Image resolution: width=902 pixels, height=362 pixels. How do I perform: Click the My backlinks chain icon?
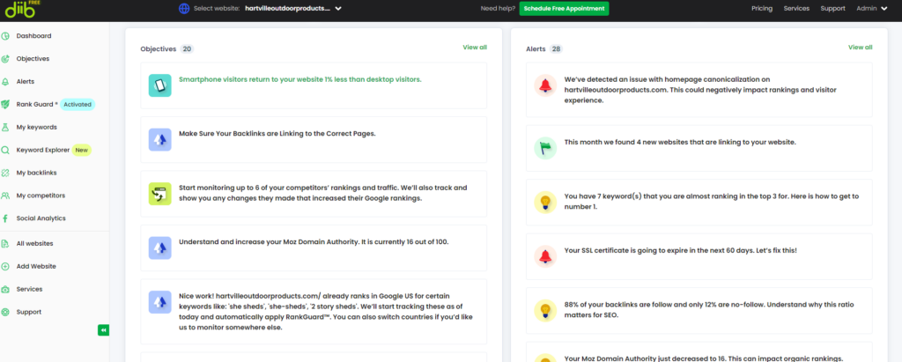tap(5, 173)
